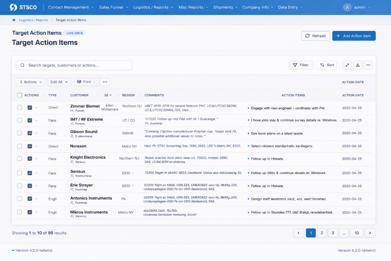Click the CUSTOMER column header
391x261 pixels.
click(x=79, y=95)
